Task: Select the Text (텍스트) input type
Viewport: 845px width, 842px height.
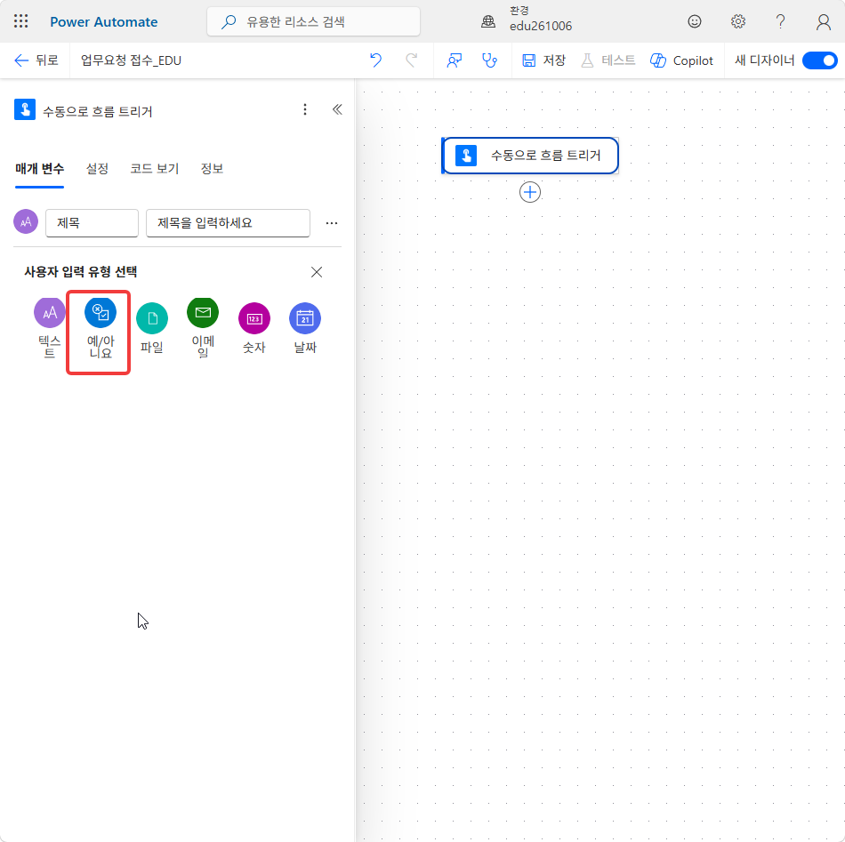Action: click(x=50, y=329)
